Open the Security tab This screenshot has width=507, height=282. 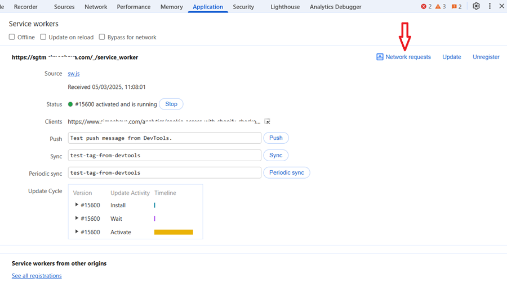243,7
